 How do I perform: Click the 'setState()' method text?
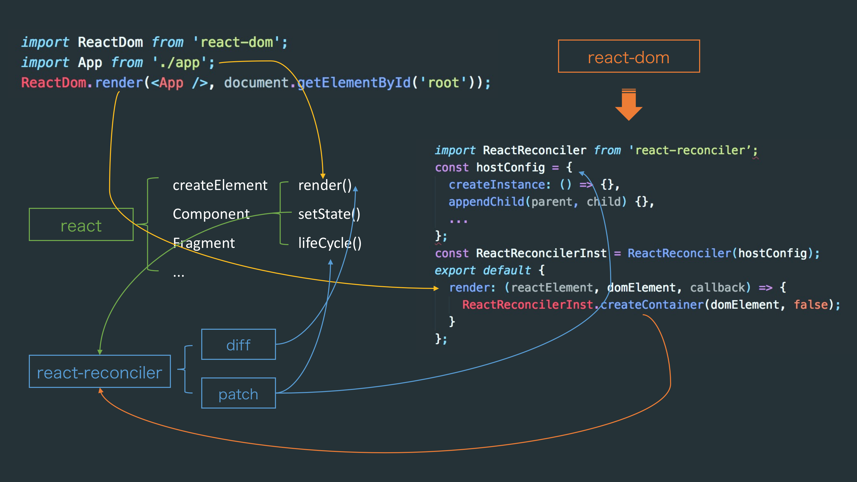pyautogui.click(x=329, y=214)
